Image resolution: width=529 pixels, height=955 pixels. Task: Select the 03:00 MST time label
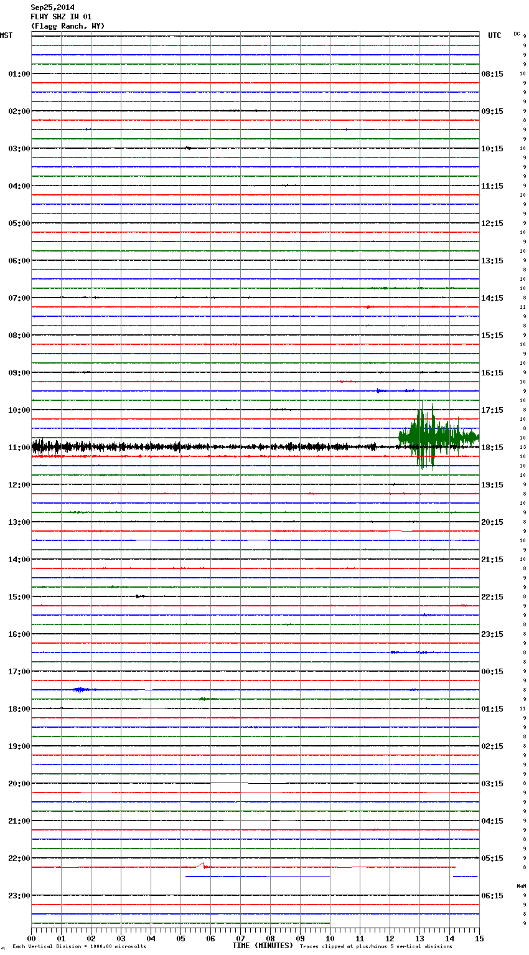(x=19, y=149)
